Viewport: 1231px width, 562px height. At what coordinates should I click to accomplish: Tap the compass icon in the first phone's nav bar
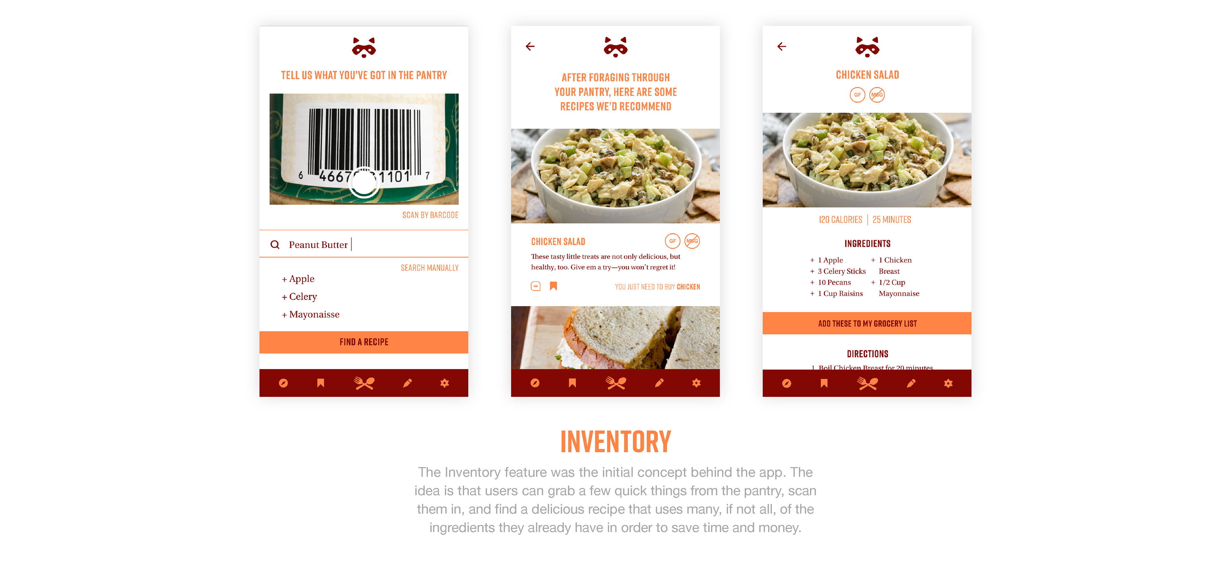click(x=283, y=383)
